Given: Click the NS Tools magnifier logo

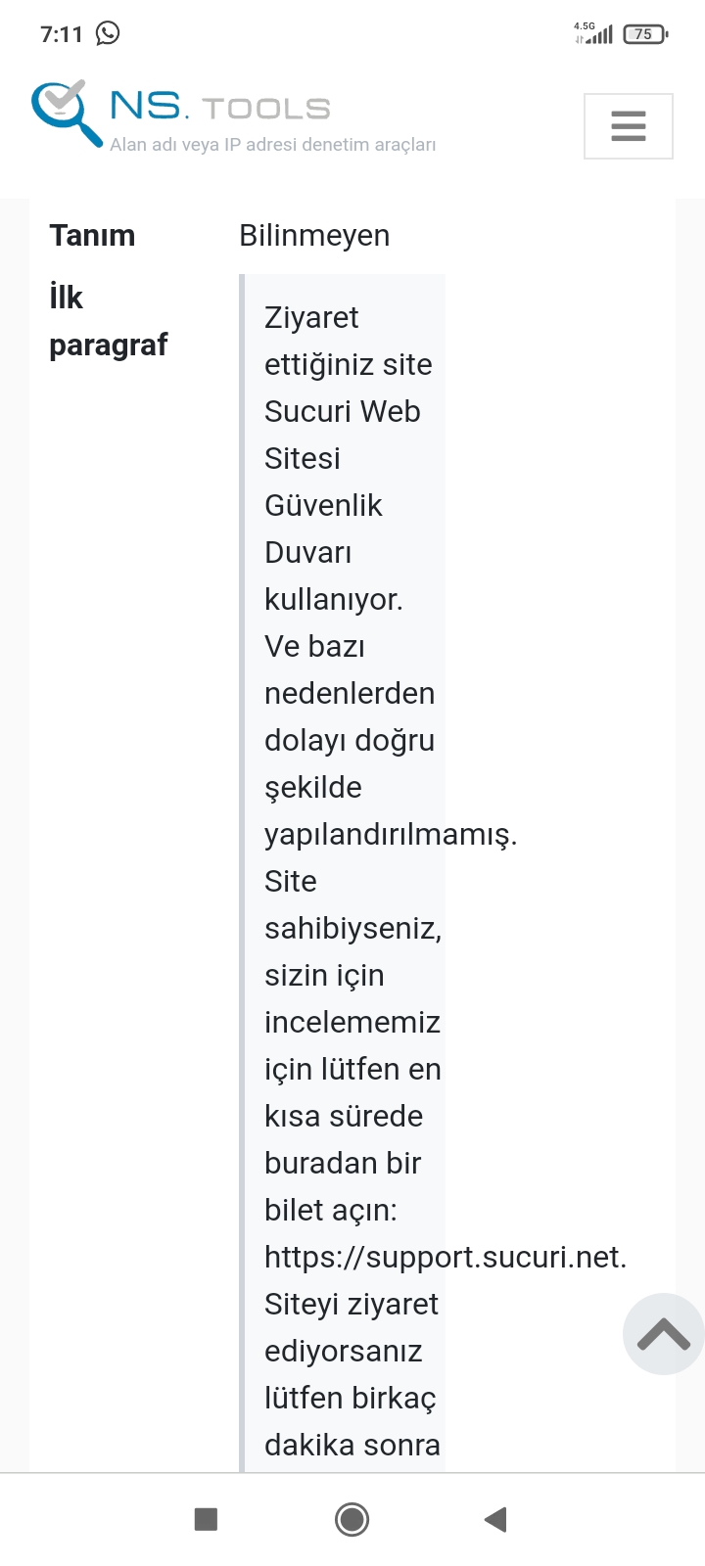Looking at the screenshot, I should 67,113.
